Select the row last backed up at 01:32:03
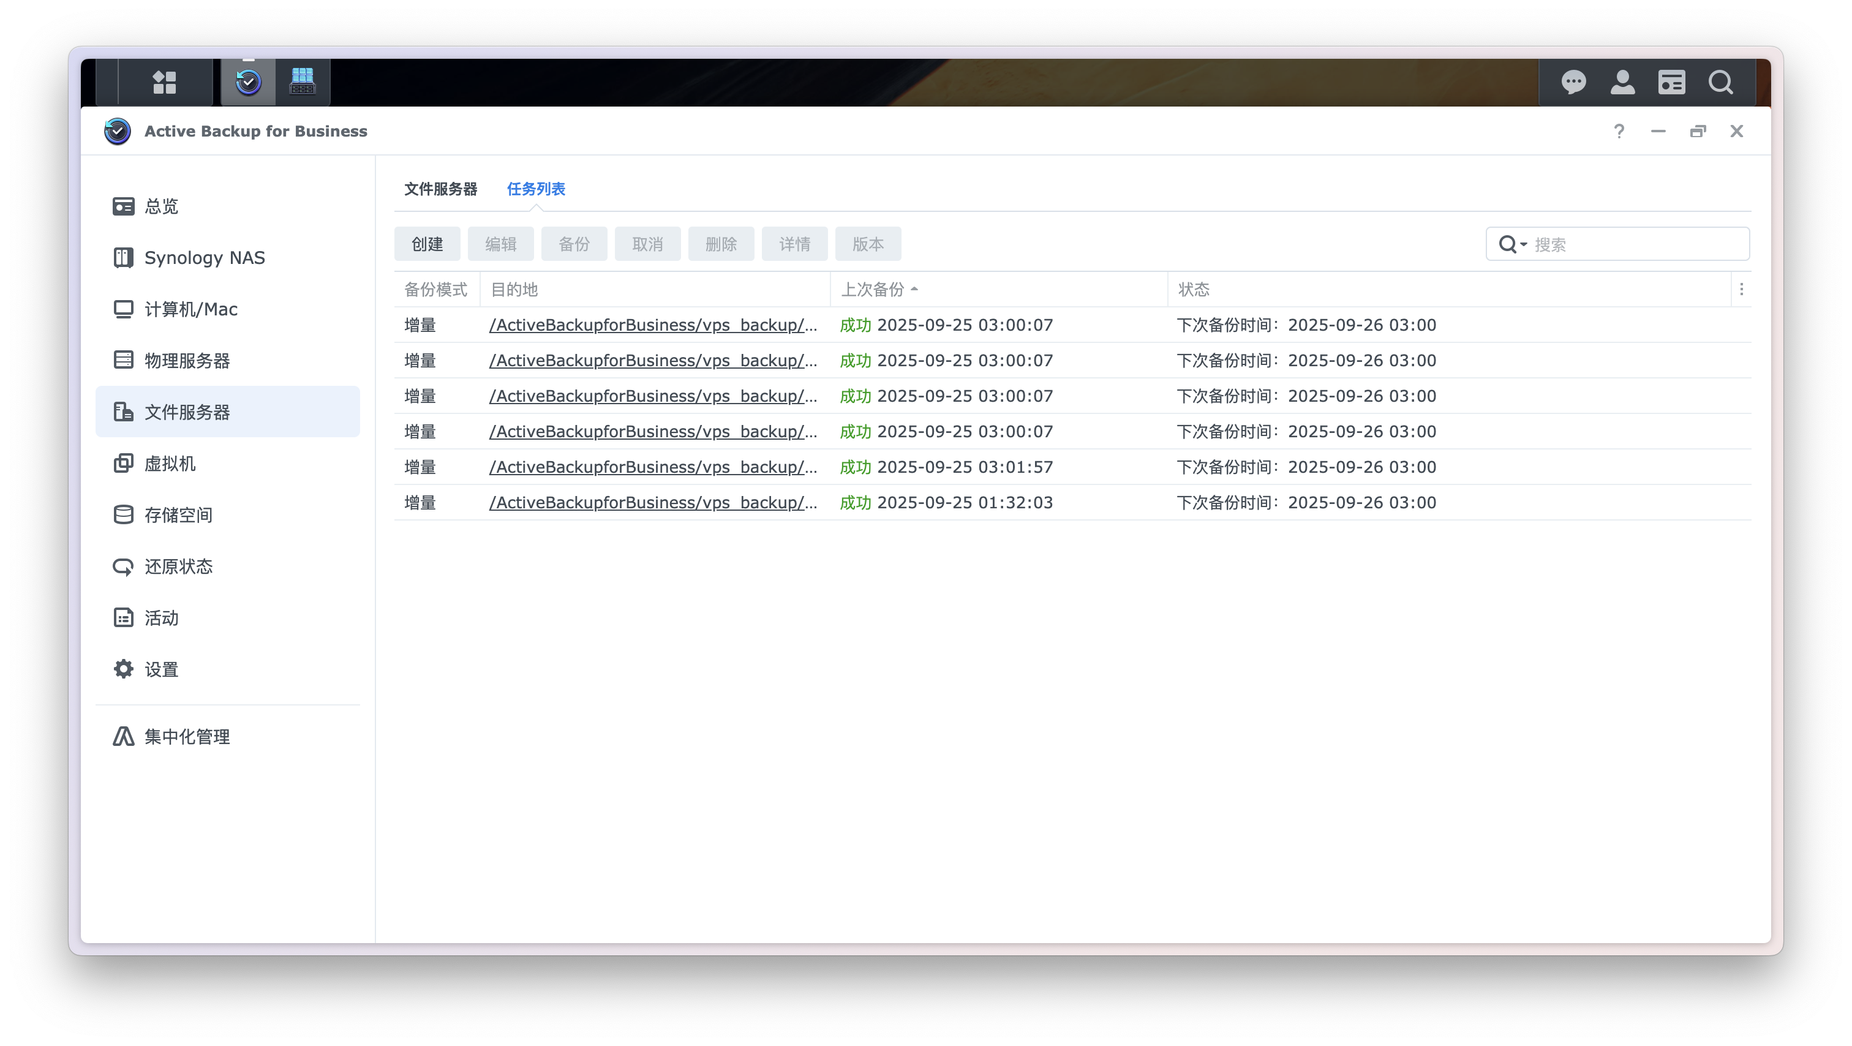The width and height of the screenshot is (1852, 1046). click(1072, 503)
